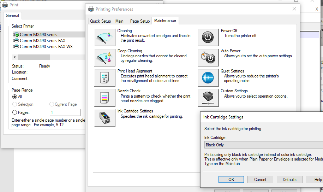Choose the Pages radio button

point(15,112)
